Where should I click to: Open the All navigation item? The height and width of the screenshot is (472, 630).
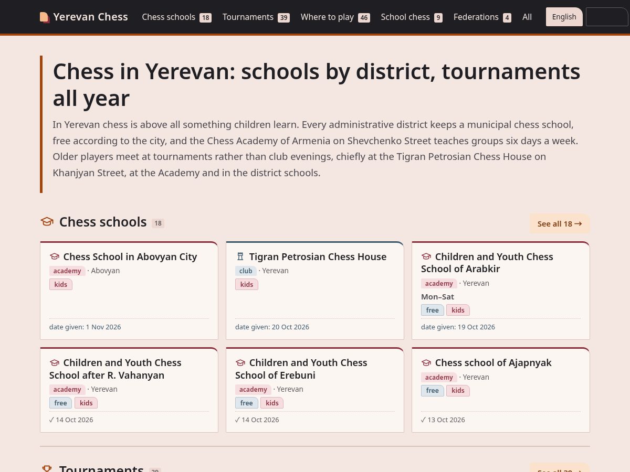(x=527, y=17)
